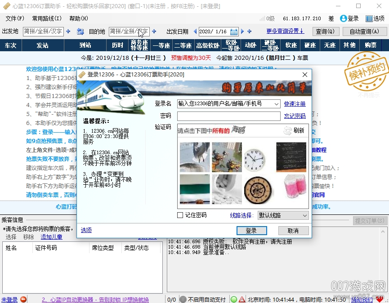Click the blue plus icon beside 出发地 field
This screenshot has width=389, height=303.
67,31
